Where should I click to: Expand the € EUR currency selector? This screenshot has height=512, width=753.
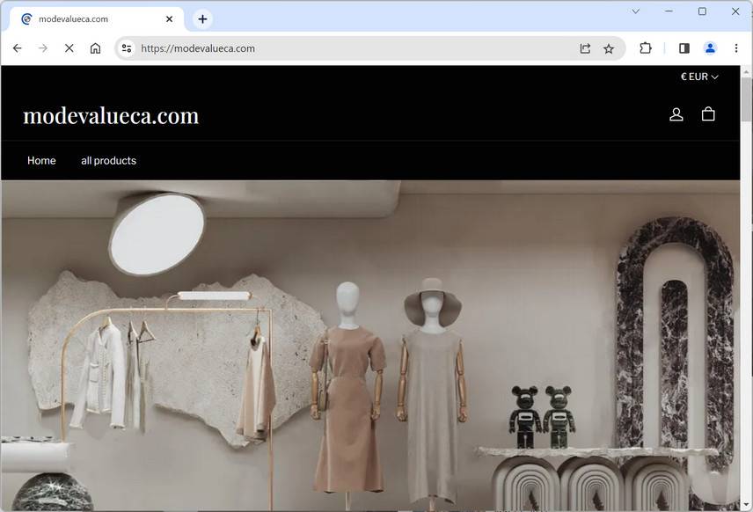[x=699, y=77]
